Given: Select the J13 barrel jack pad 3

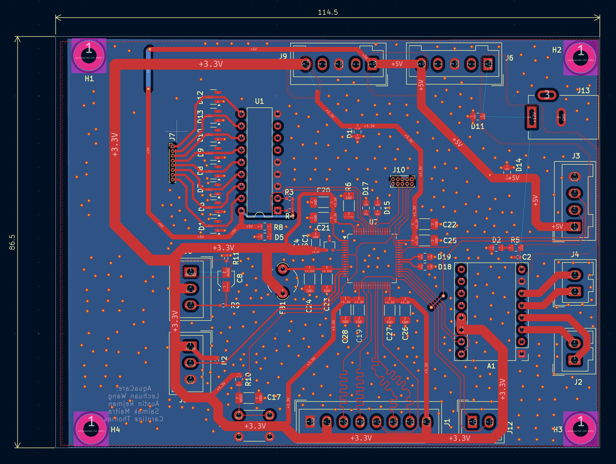Looking at the screenshot, I should [x=547, y=95].
